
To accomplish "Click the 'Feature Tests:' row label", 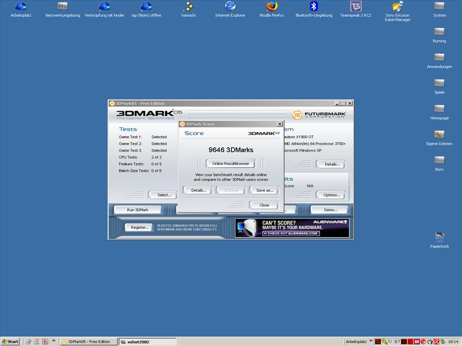I will coord(131,164).
